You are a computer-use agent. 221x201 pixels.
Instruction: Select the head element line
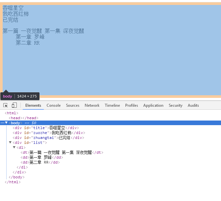click(24, 118)
